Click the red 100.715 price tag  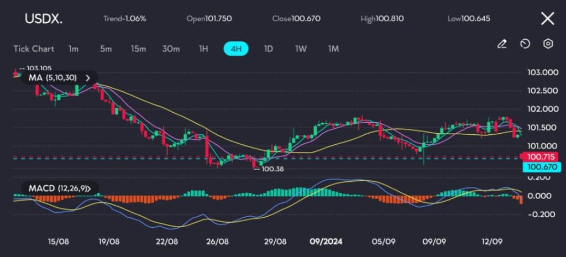tap(542, 158)
